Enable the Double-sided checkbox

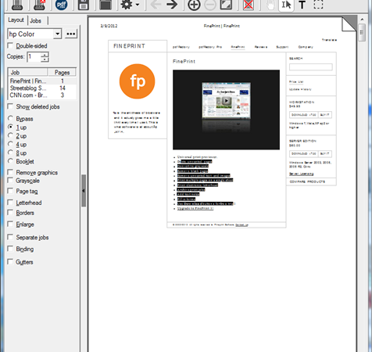10,45
